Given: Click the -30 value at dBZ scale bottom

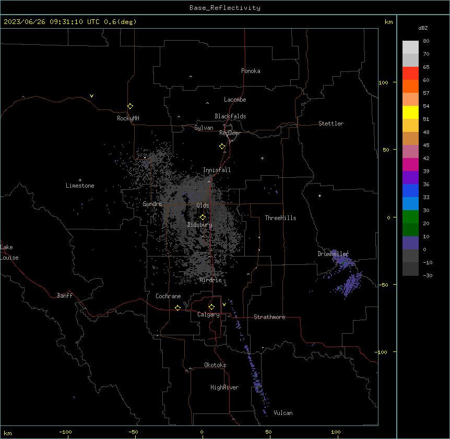Looking at the screenshot, I should pos(428,275).
